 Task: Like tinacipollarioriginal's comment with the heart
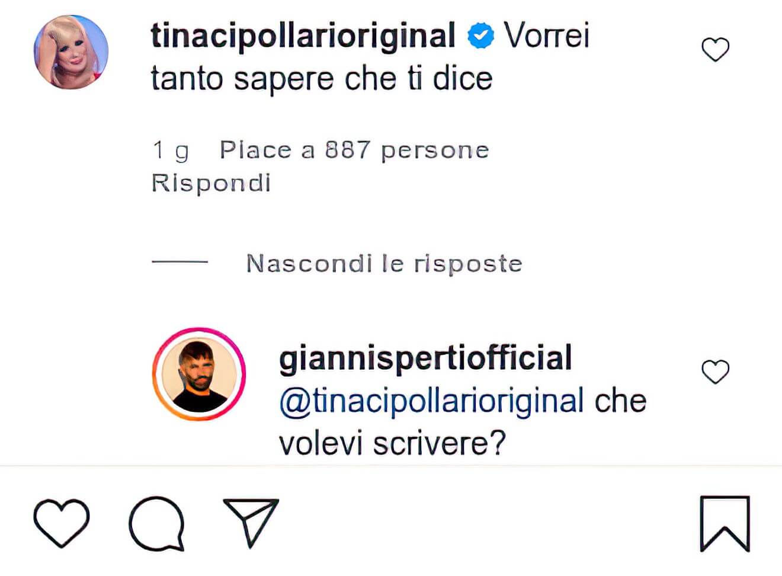coord(715,49)
